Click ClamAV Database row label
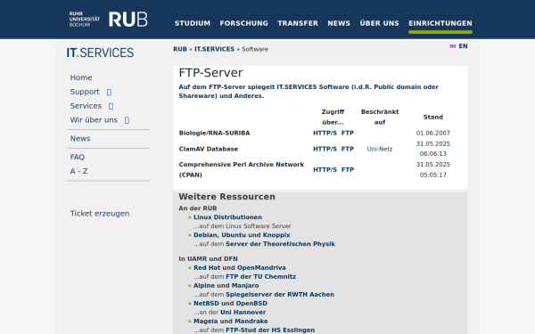Viewport: 535px width, 334px height. coord(209,150)
